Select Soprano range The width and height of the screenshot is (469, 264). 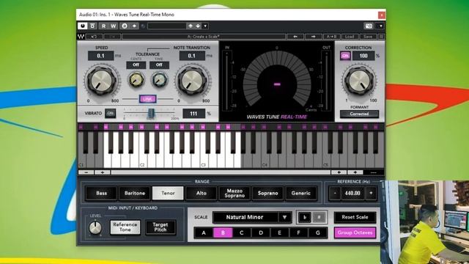267,193
